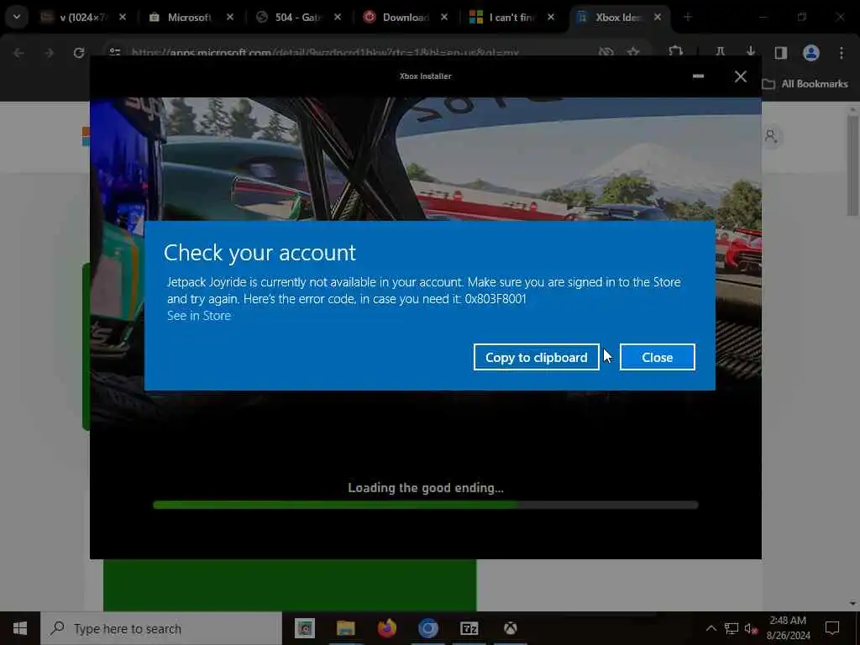Open the network status tray icon

click(x=732, y=628)
